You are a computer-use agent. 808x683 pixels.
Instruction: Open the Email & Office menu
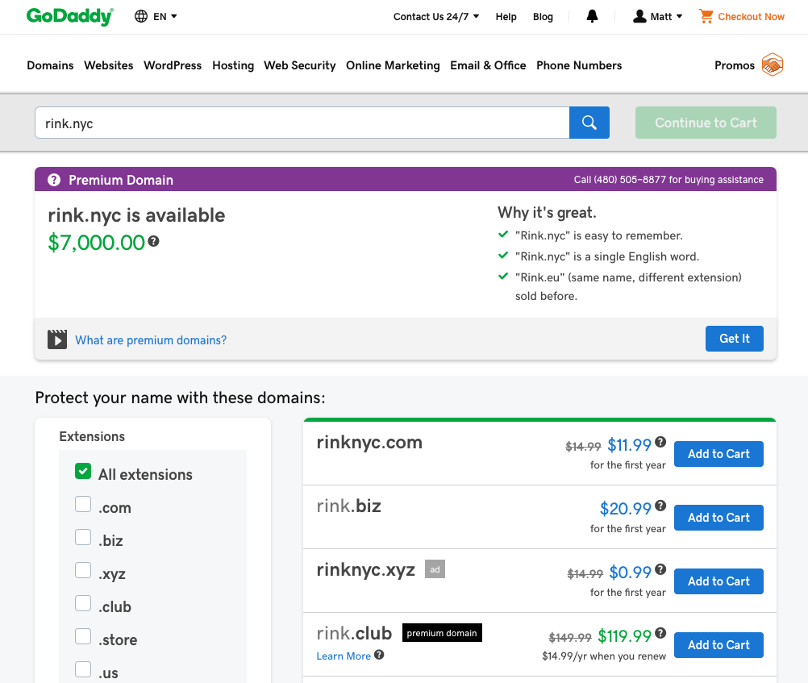[x=488, y=65]
